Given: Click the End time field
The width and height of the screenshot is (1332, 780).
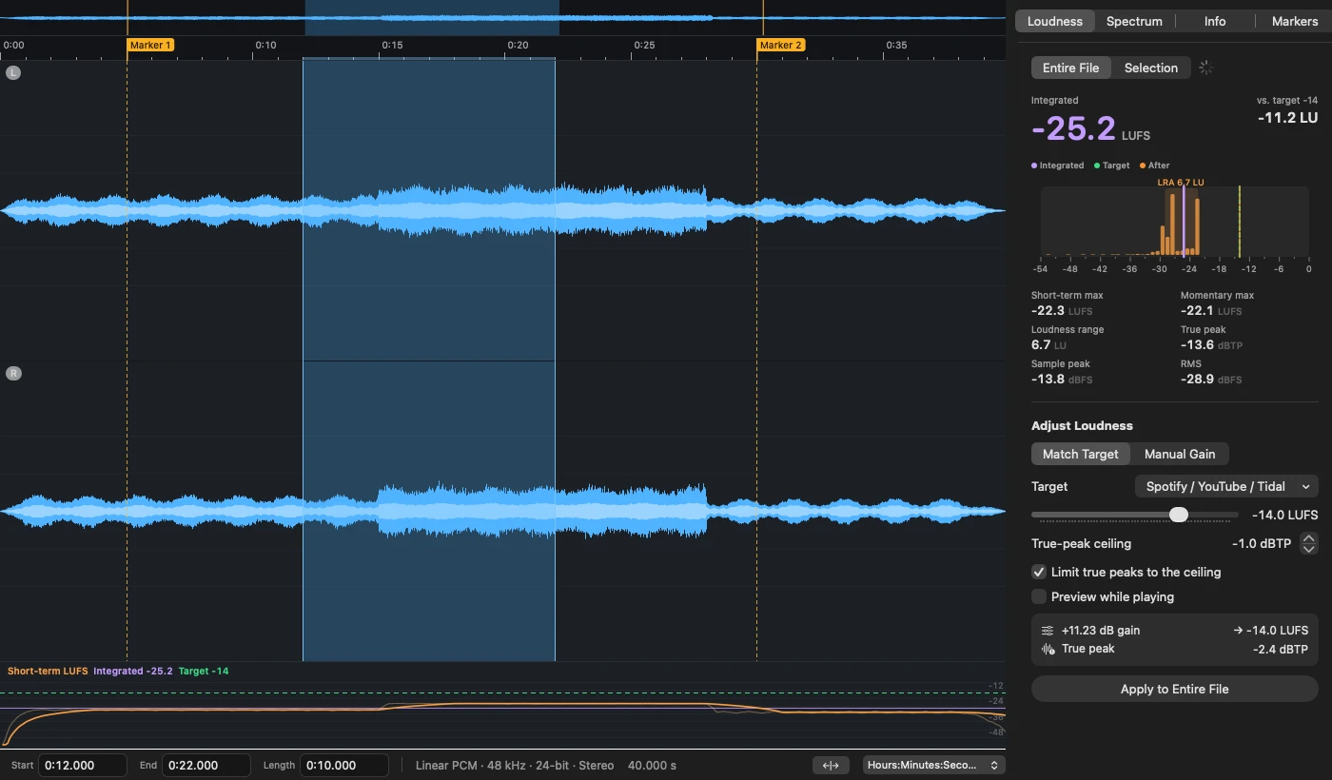Looking at the screenshot, I should [x=206, y=765].
